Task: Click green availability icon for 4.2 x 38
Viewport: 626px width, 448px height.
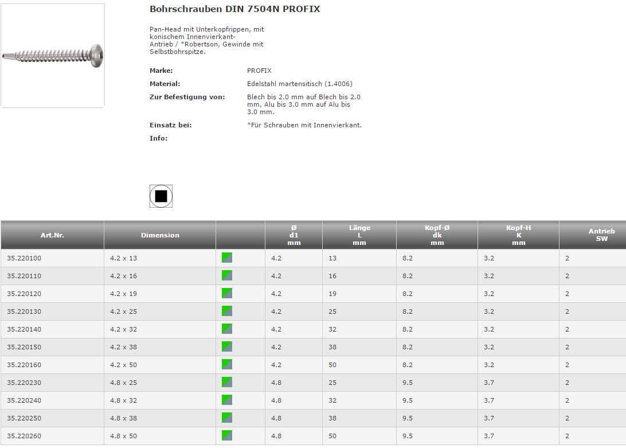Action: pos(227,346)
